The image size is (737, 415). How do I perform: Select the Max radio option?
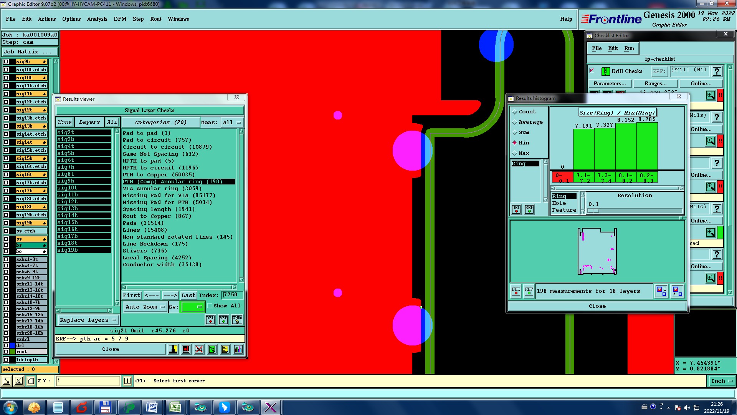tap(515, 153)
